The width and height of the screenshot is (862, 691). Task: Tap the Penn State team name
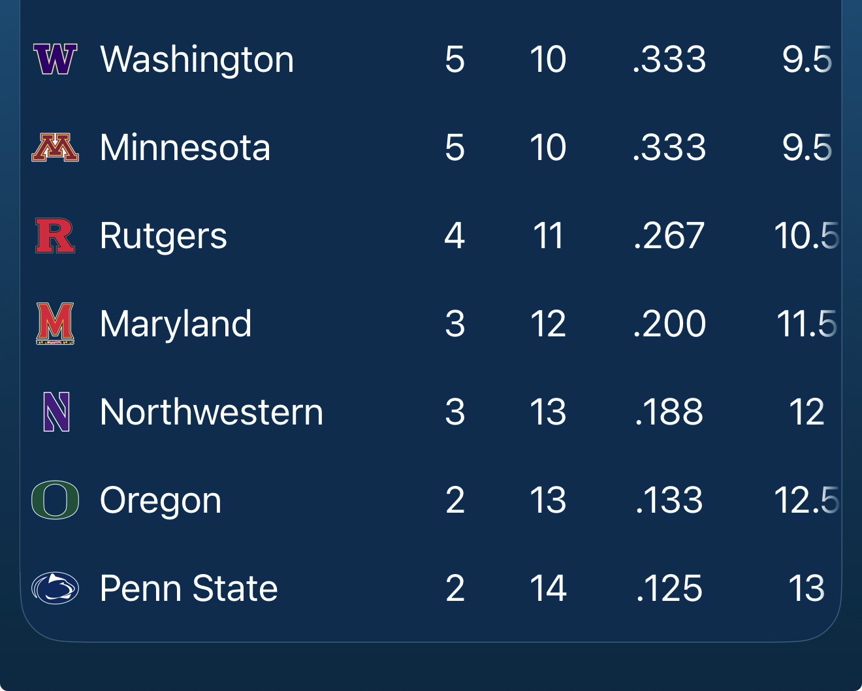click(x=188, y=588)
